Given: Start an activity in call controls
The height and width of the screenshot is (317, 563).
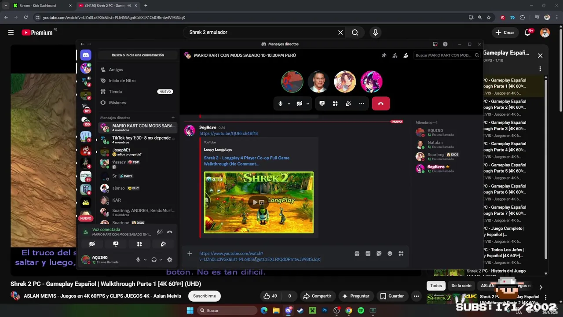Looking at the screenshot, I should tap(335, 103).
